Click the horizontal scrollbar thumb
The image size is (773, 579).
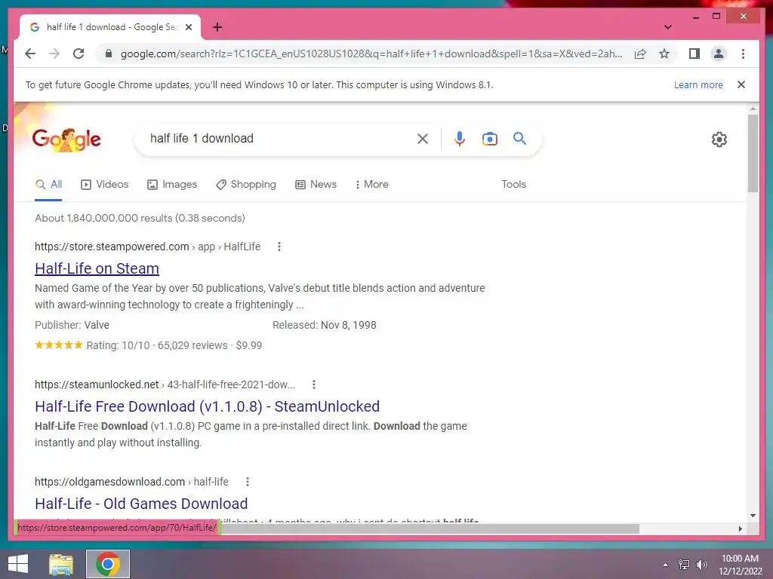[430, 528]
